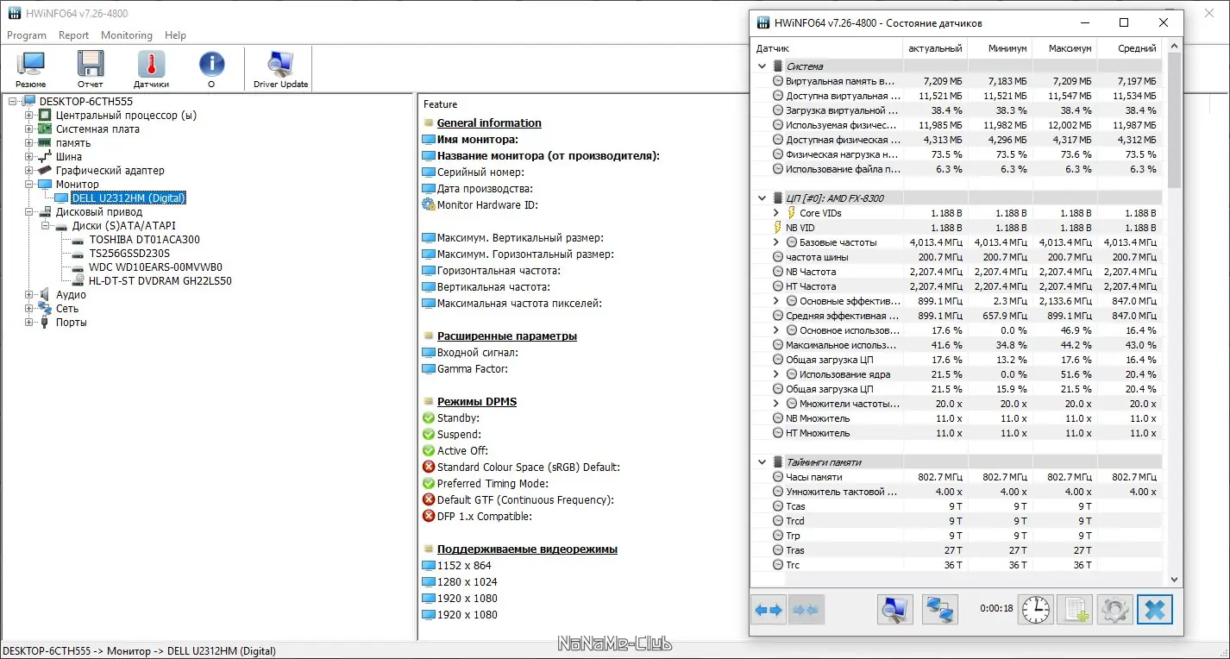The height and width of the screenshot is (659, 1230).
Task: Open the Report menu
Action: point(73,35)
